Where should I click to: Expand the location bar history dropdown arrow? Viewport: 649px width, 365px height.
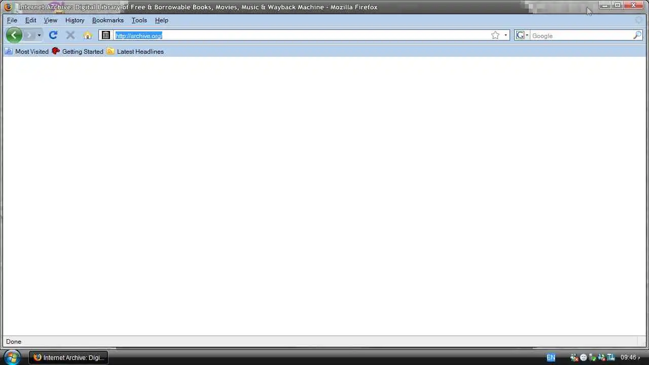click(506, 35)
